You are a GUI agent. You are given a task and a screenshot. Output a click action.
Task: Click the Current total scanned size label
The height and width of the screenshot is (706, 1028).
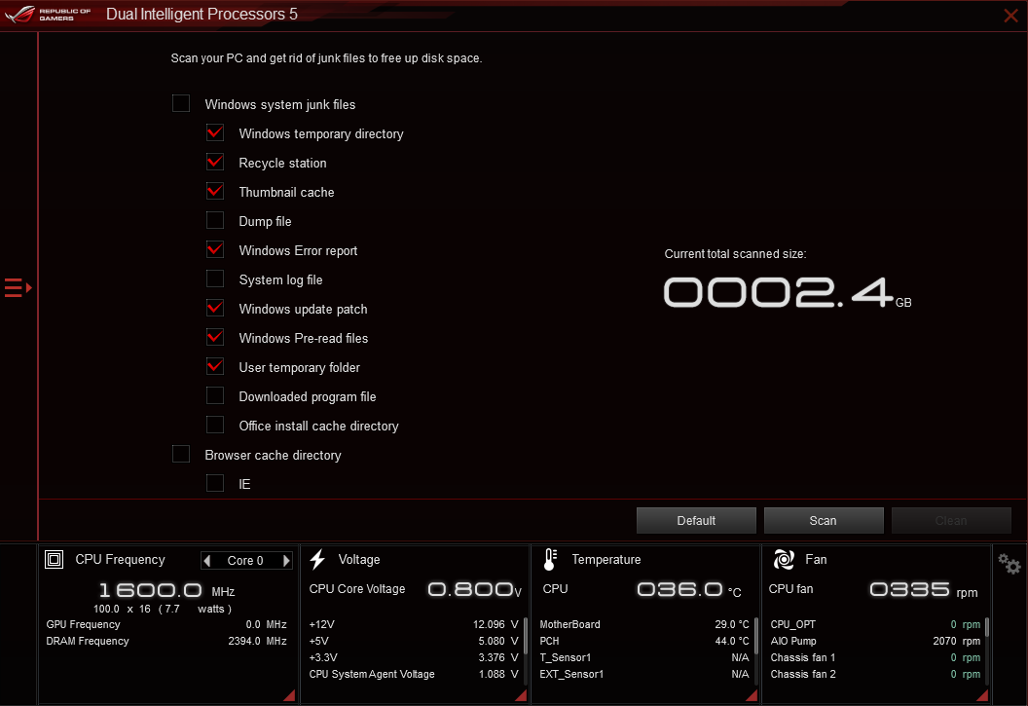click(736, 254)
